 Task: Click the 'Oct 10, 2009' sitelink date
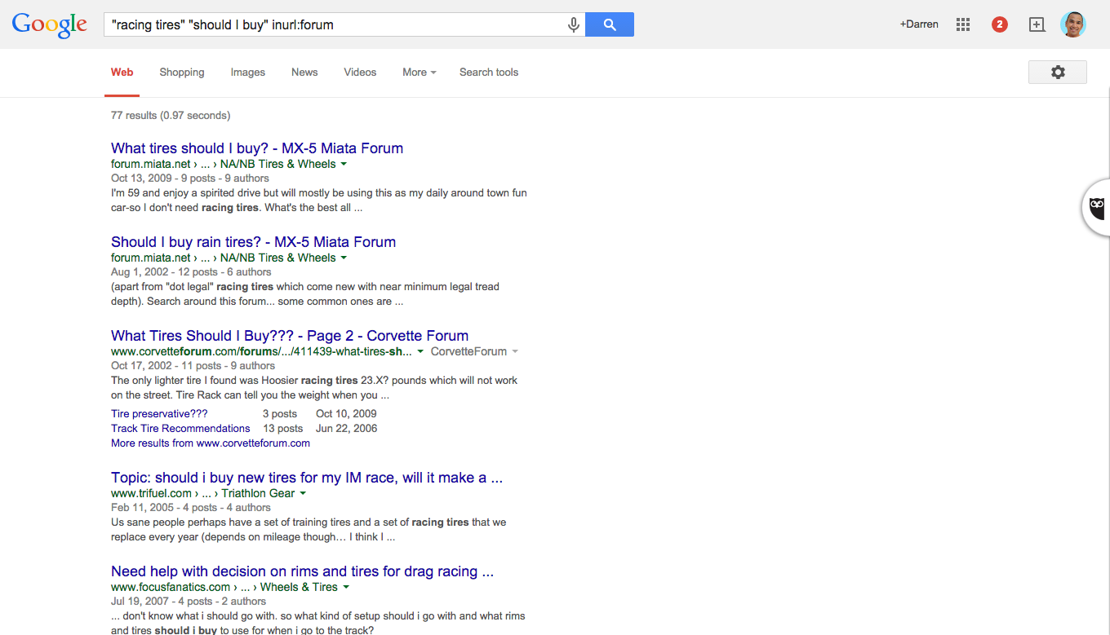pos(346,414)
